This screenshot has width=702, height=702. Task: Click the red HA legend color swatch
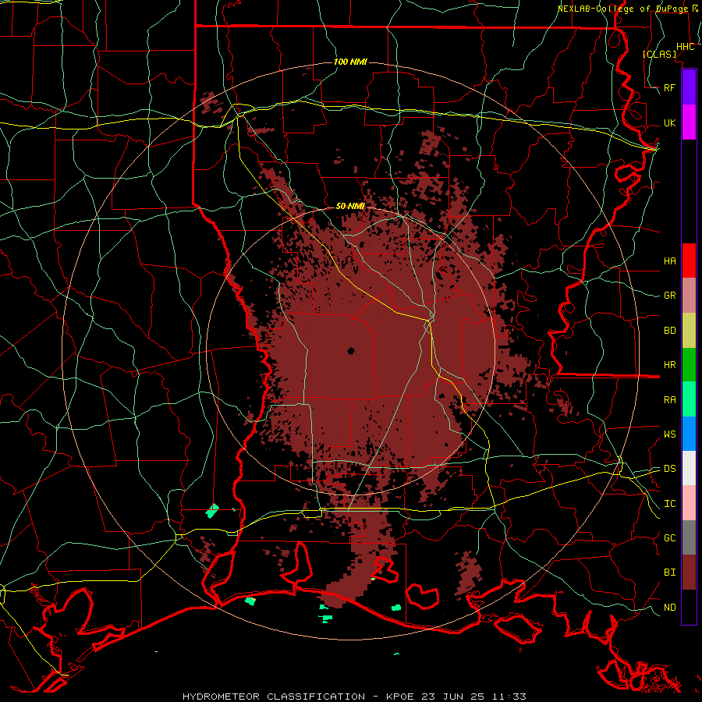[689, 261]
